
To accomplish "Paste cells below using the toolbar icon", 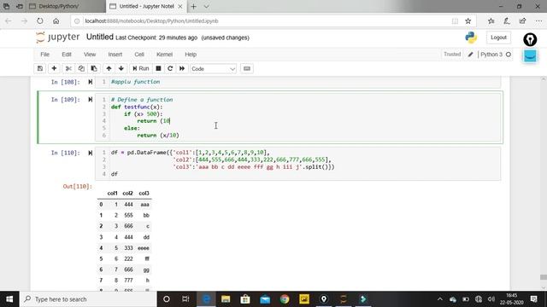I will pyautogui.click(x=94, y=68).
